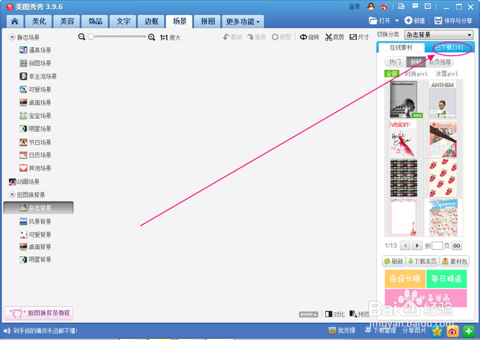Expand the arrow next to 打开
The height and width of the screenshot is (340, 480).
pyautogui.click(x=397, y=21)
